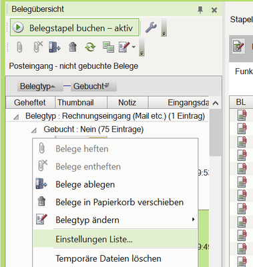The height and width of the screenshot is (267, 253).
Task: Click the Belegtyp ändern toolbar icon
Action: point(124,47)
